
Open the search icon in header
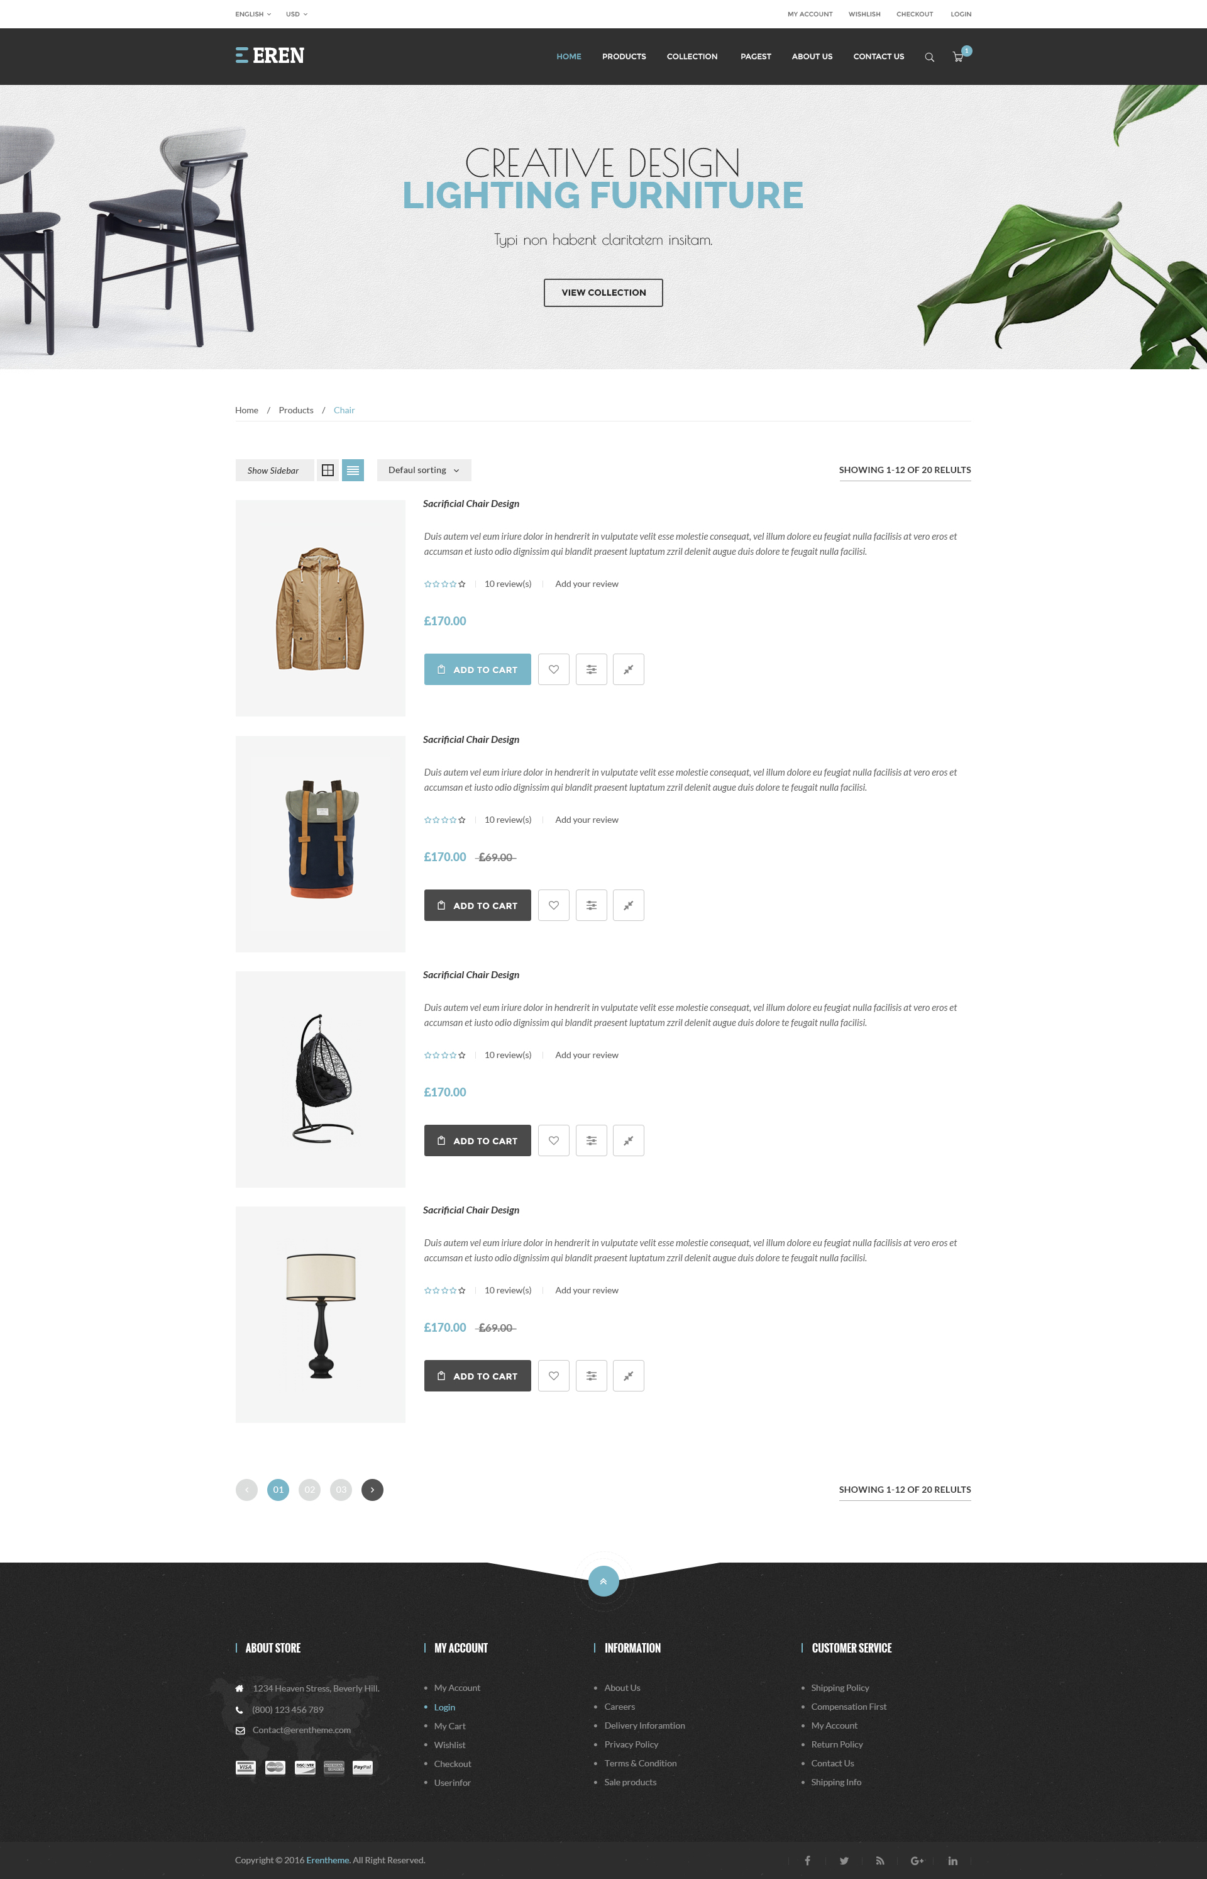tap(929, 57)
